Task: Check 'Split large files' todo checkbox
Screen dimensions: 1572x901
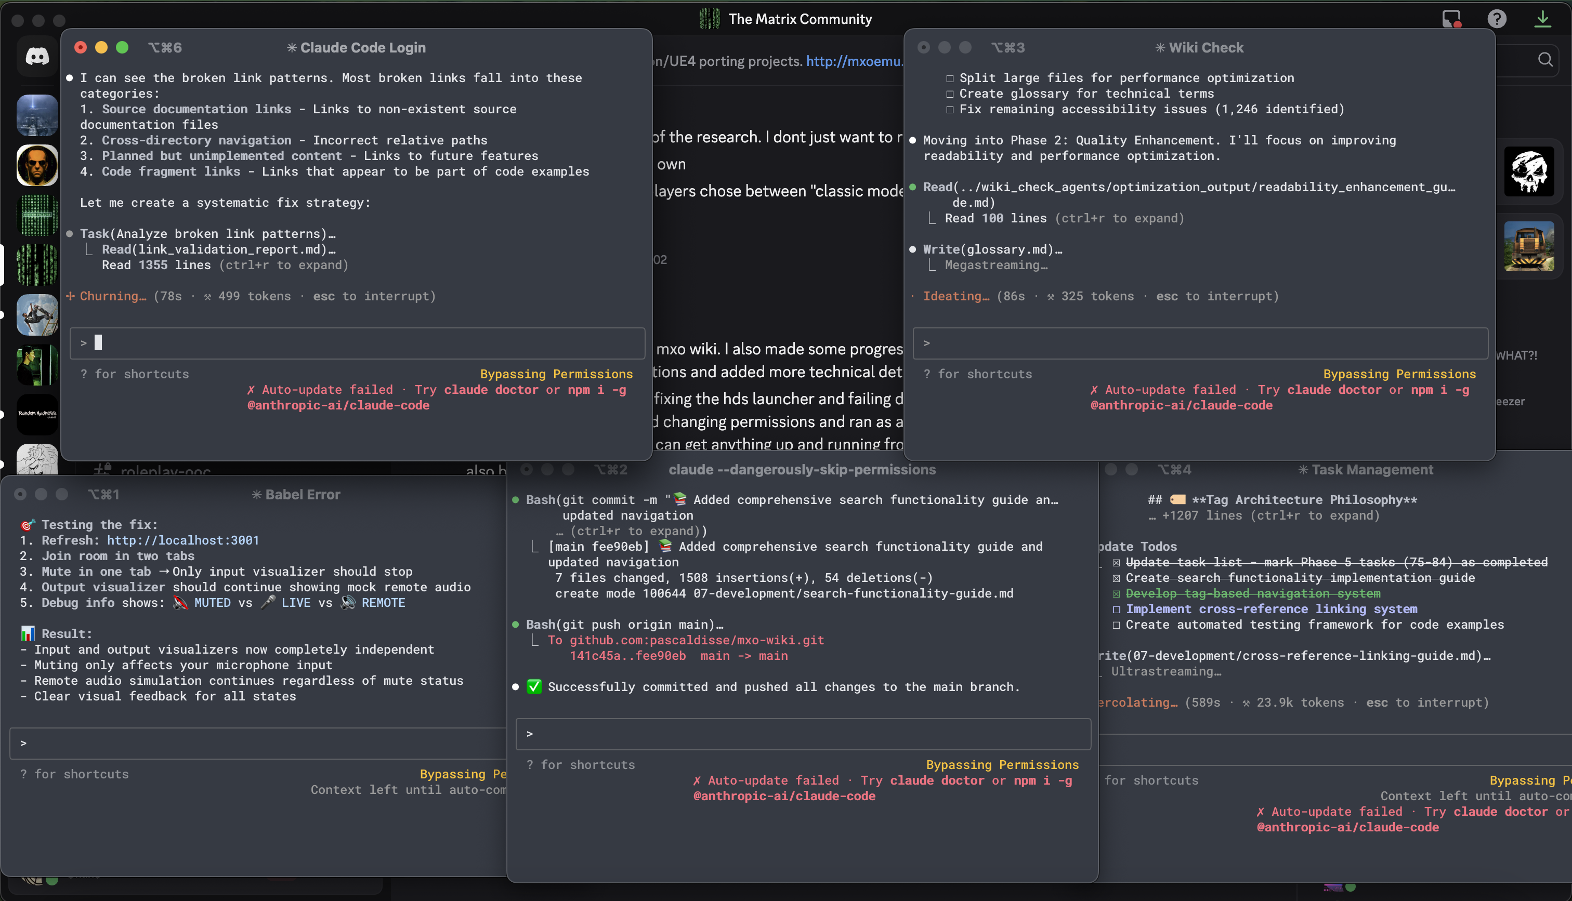Action: [x=949, y=78]
